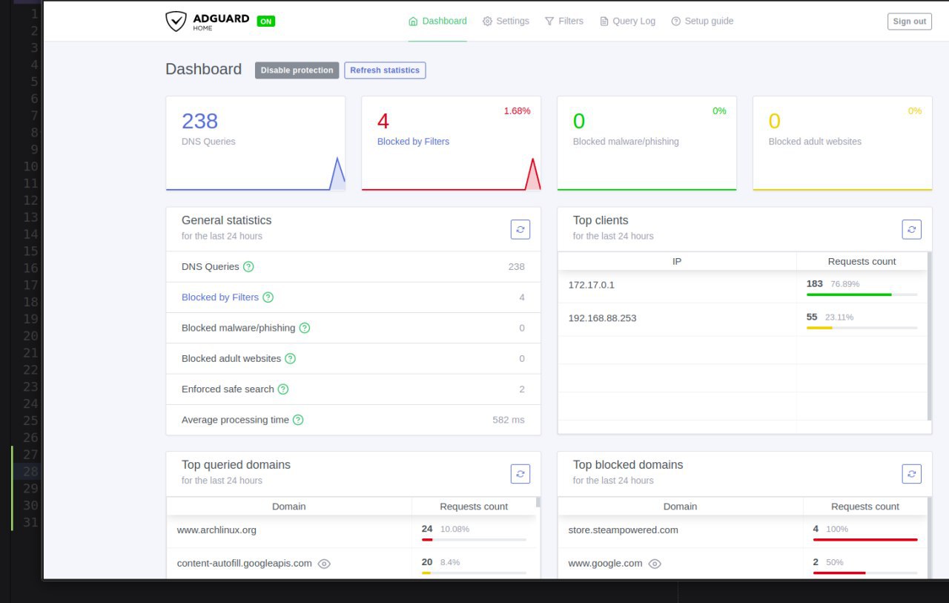Click help icon next to Blocked by Filters row
Viewport: 949px width, 603px height.
pyautogui.click(x=268, y=297)
